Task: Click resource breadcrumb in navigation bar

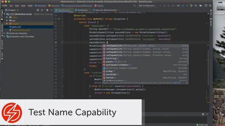Action: tap(54, 6)
